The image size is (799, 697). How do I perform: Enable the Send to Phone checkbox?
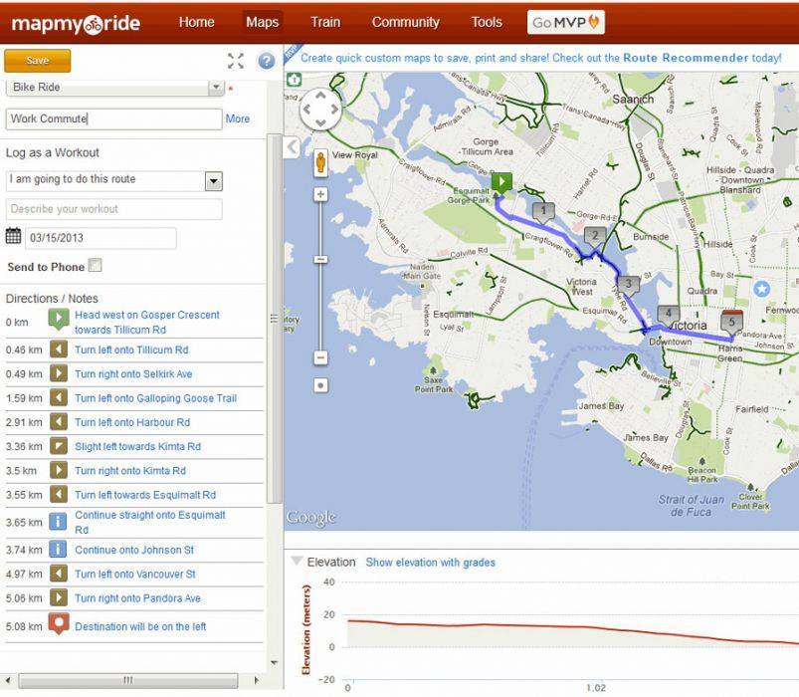click(x=95, y=266)
